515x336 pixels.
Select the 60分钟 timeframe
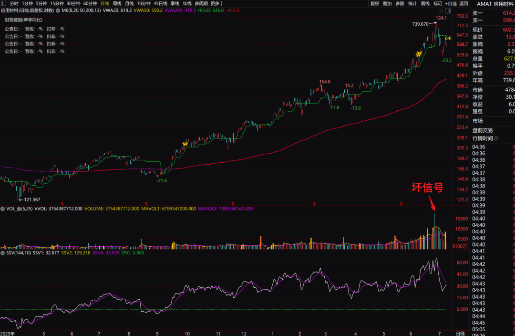pos(90,4)
